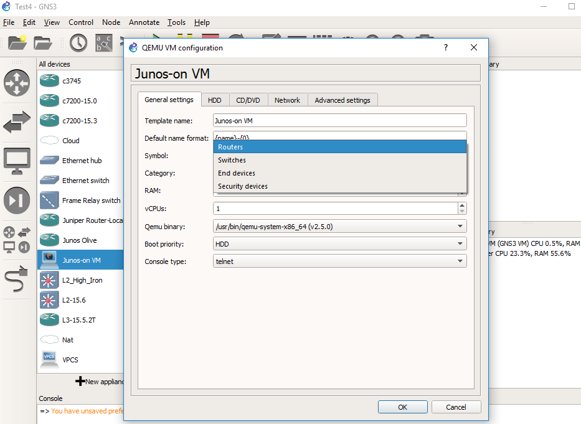581x424 pixels.
Task: Click the dialog help question mark
Action: pos(446,47)
